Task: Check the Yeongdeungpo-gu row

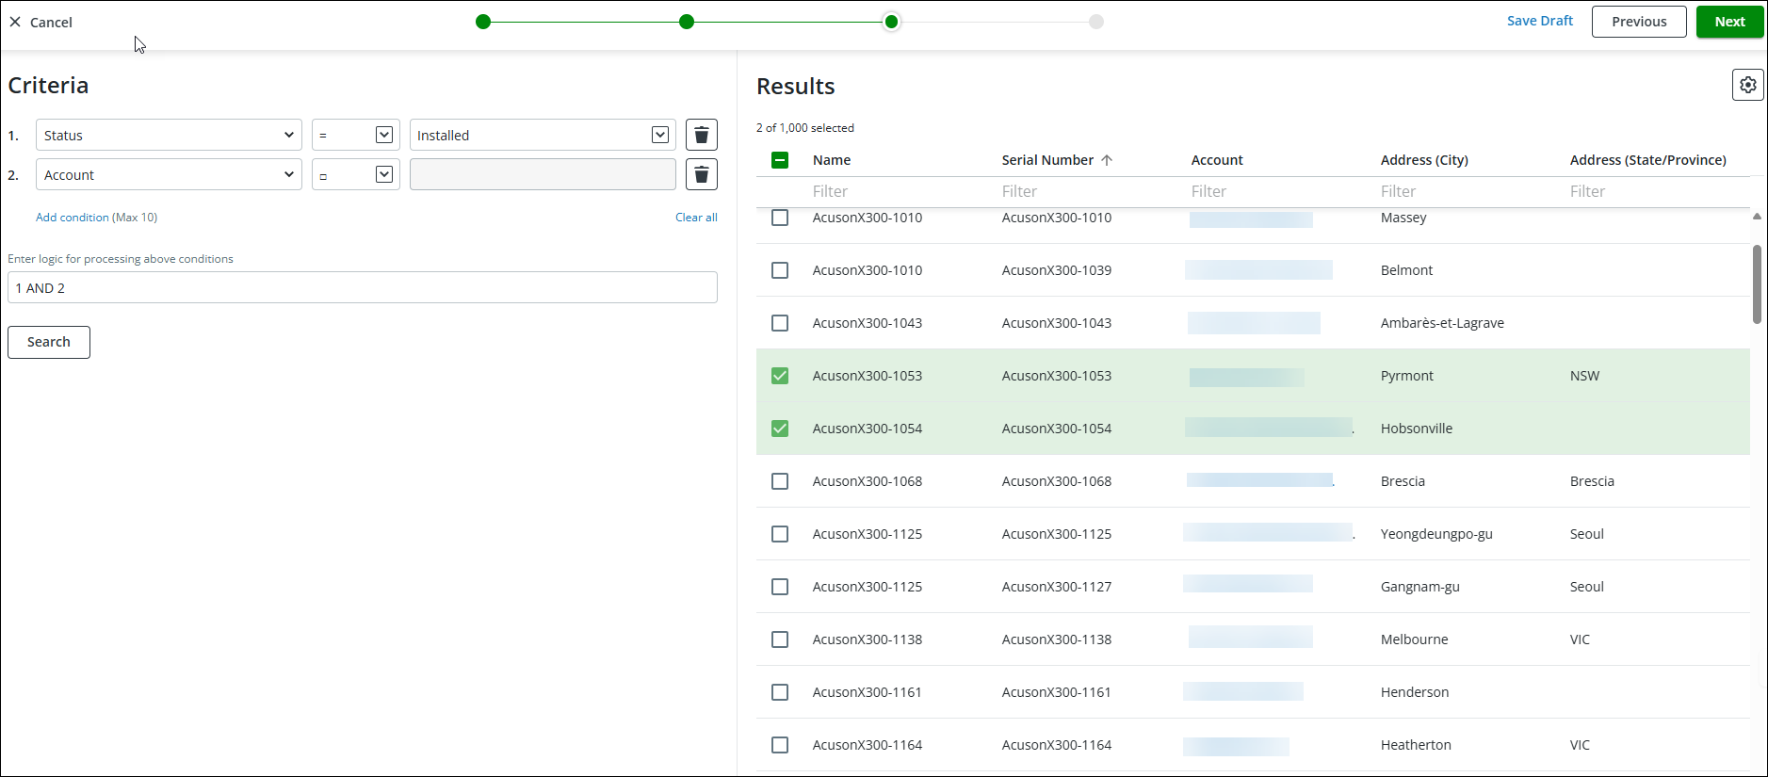Action: 780,534
